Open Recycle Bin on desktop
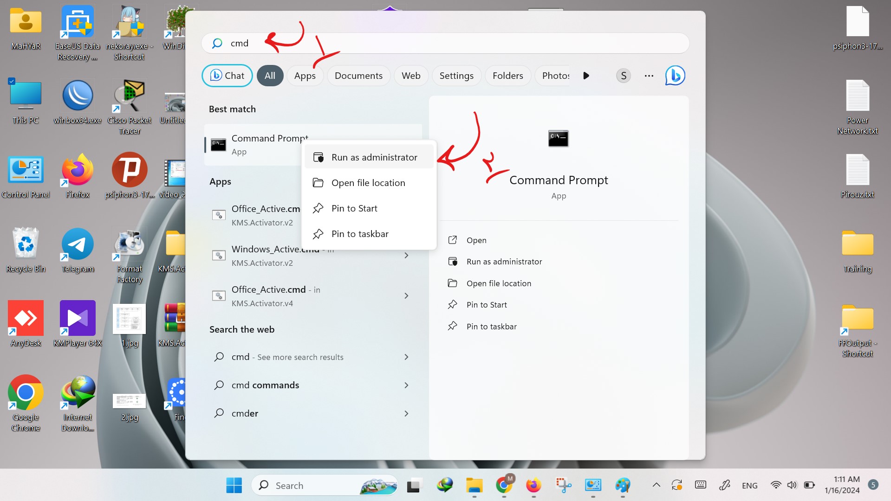The image size is (891, 501). pos(26,250)
